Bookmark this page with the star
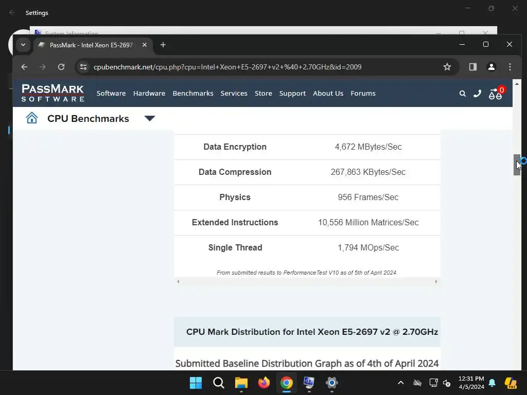This screenshot has height=395, width=527. [x=447, y=67]
